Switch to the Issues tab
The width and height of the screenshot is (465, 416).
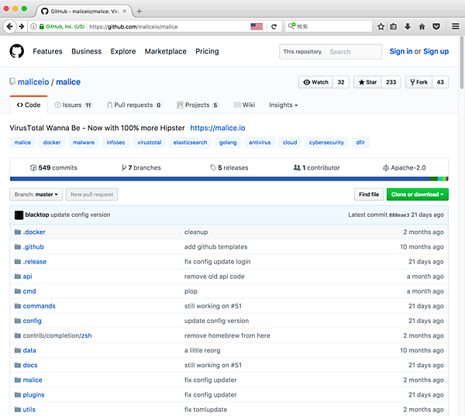pyautogui.click(x=72, y=105)
